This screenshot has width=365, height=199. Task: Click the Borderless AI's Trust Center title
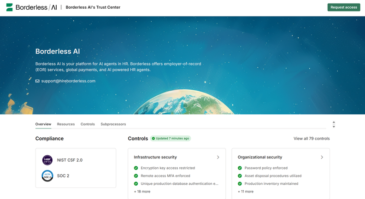93,7
